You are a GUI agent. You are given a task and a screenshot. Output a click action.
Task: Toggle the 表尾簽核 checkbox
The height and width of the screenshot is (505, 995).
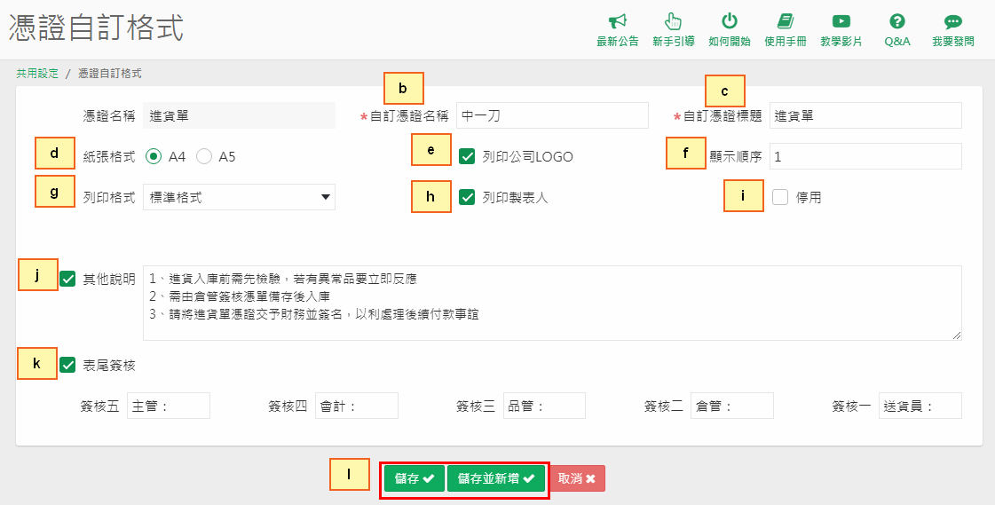pos(67,365)
